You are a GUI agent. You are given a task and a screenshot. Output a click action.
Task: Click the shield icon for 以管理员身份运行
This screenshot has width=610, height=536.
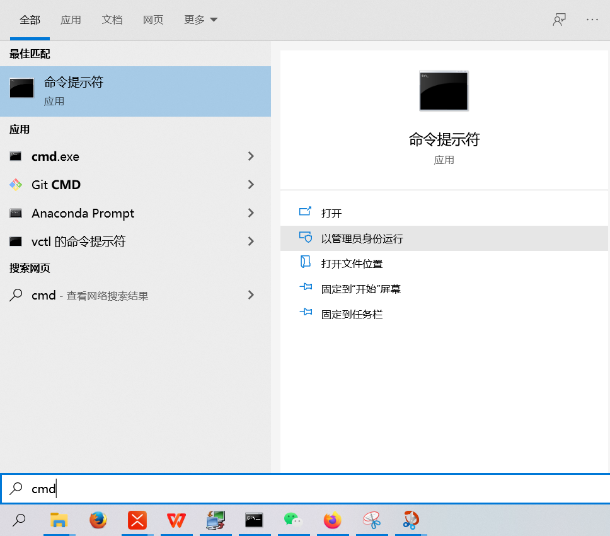306,237
